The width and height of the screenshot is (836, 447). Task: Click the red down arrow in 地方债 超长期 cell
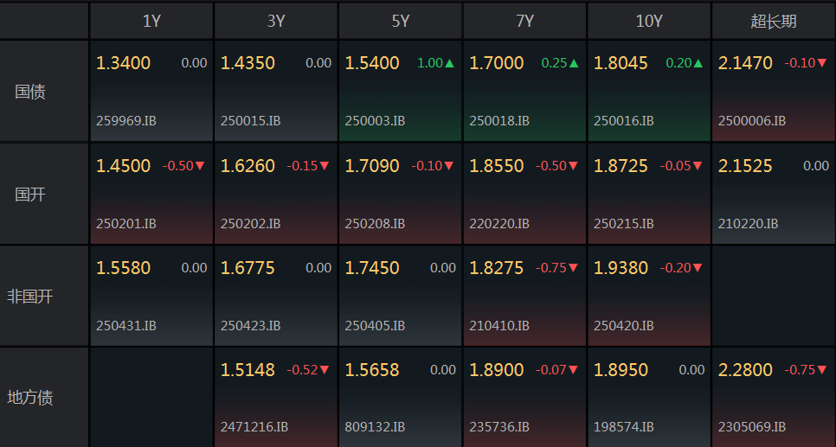(x=822, y=370)
